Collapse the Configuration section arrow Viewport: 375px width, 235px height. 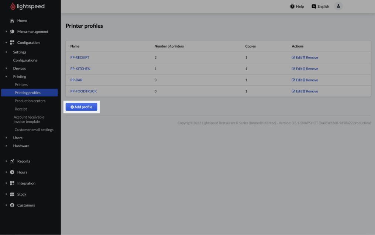click(x=6, y=43)
